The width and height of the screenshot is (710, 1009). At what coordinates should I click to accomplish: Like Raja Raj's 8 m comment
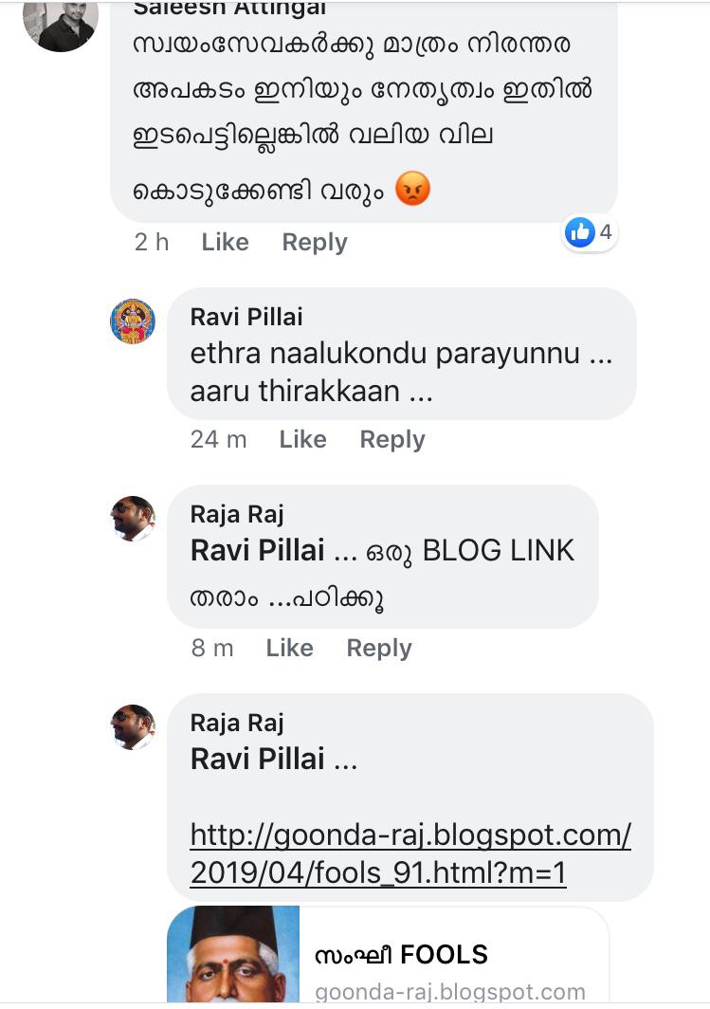[289, 648]
